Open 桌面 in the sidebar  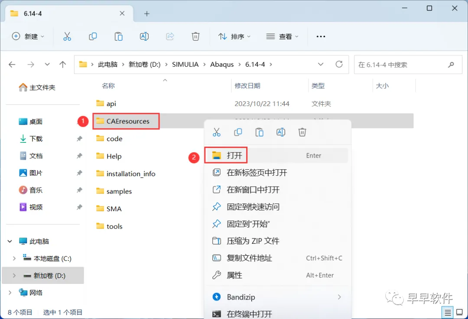click(x=31, y=122)
